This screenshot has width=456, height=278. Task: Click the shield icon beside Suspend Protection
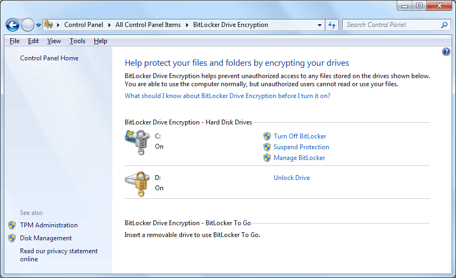tap(267, 147)
